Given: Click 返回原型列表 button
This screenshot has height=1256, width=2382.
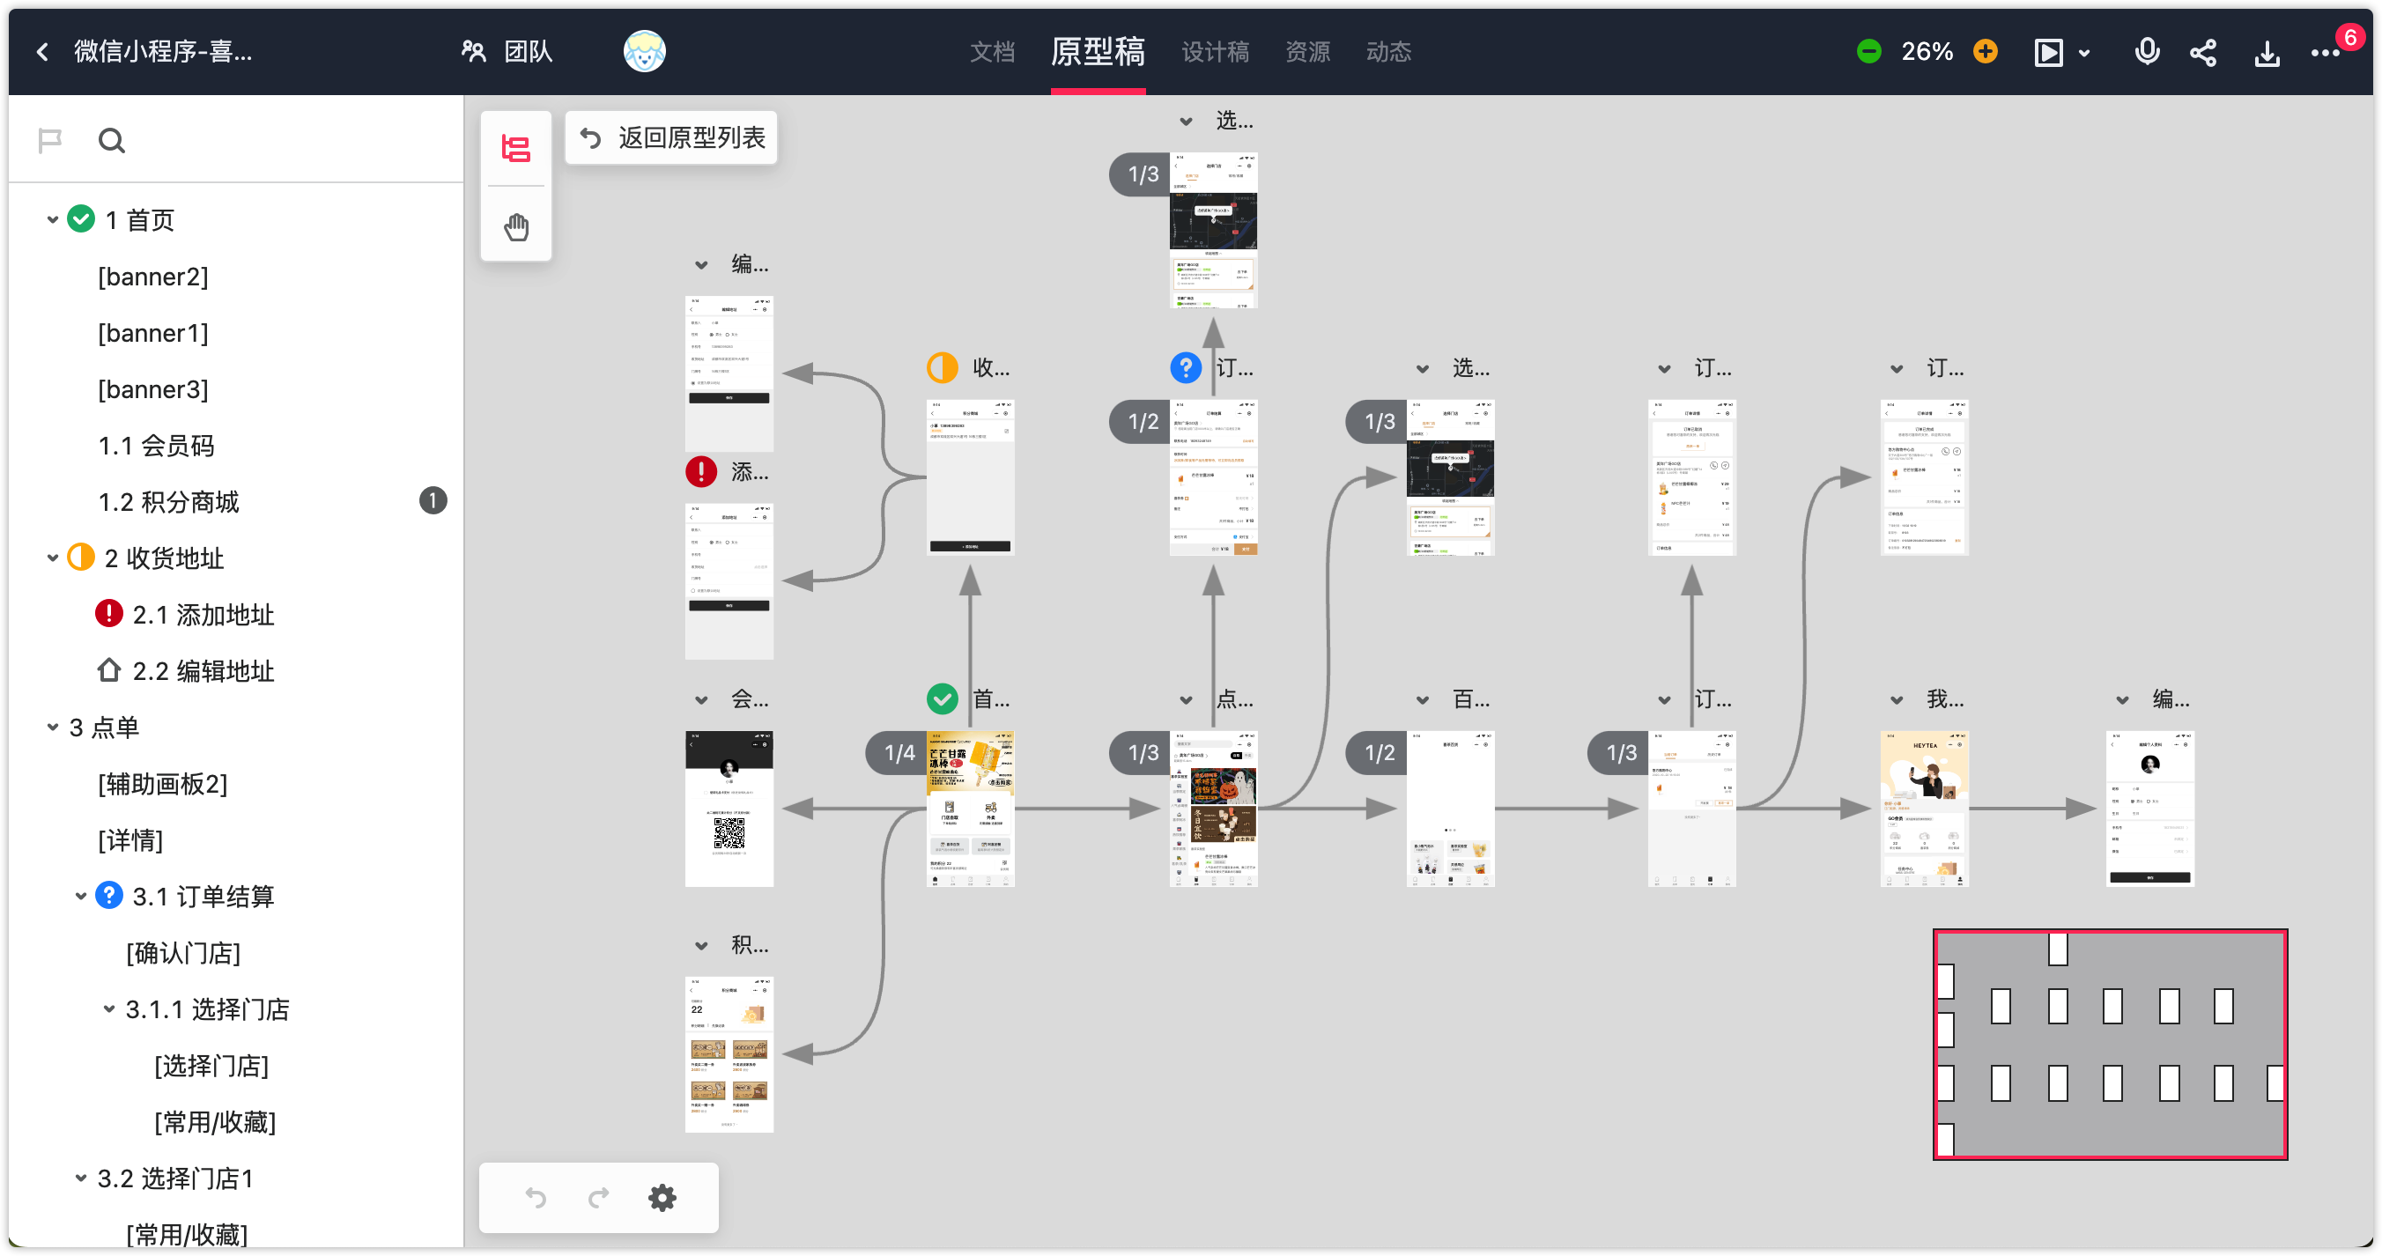Looking at the screenshot, I should 671,137.
